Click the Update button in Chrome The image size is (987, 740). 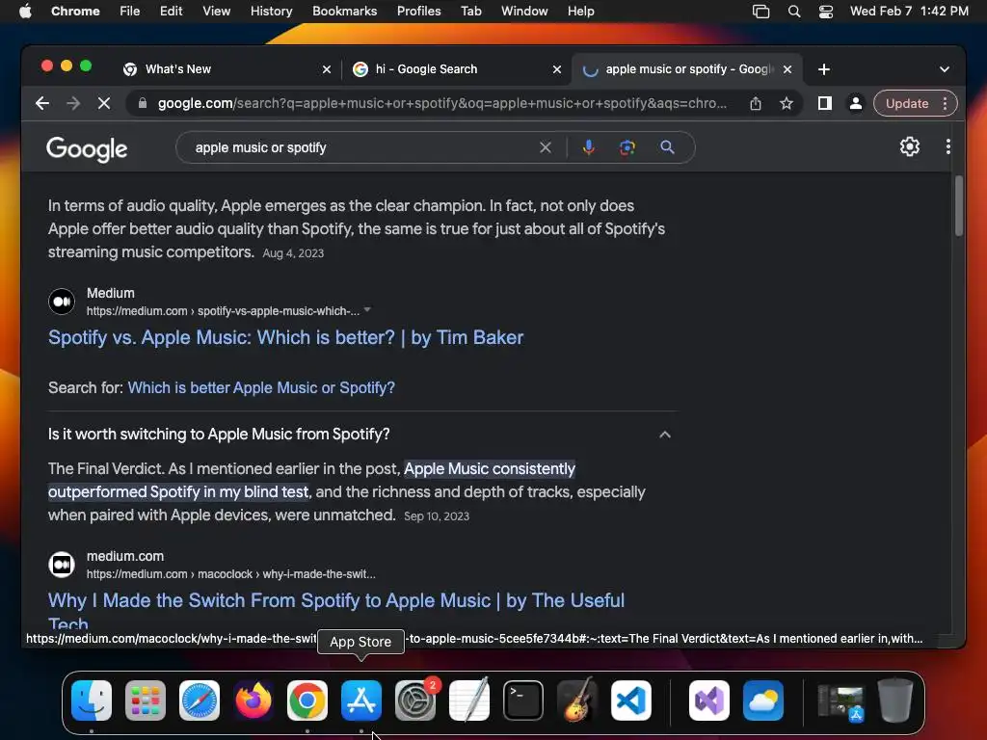coord(907,103)
